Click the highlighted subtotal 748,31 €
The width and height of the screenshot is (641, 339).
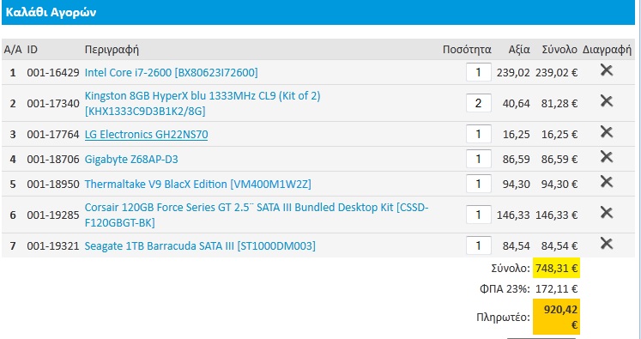click(556, 269)
